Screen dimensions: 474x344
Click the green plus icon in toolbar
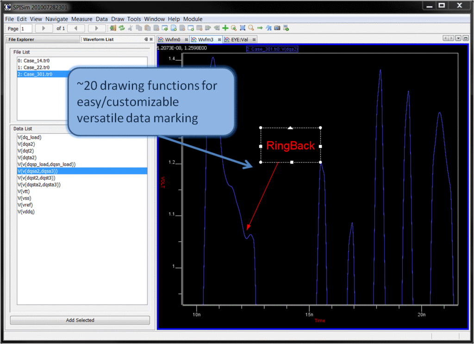click(225, 28)
